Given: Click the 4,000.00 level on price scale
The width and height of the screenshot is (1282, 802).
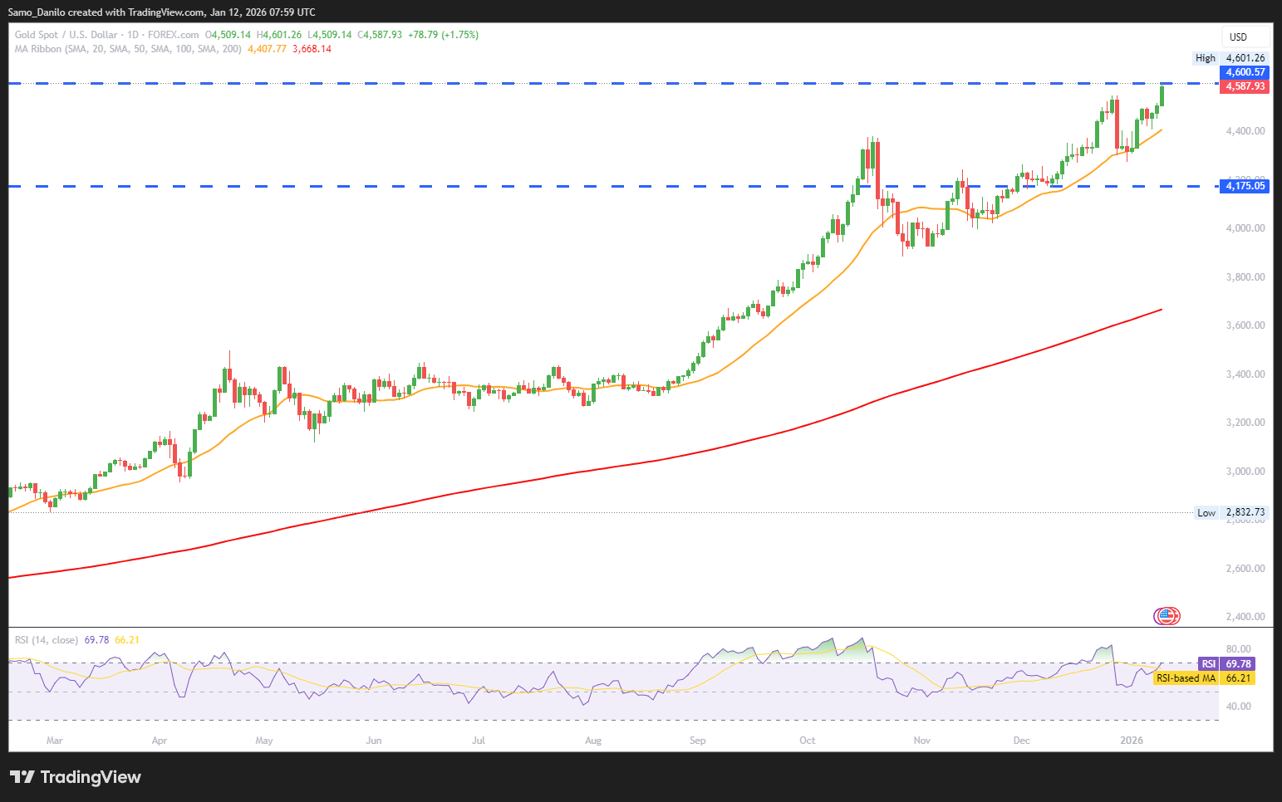Looking at the screenshot, I should click(1245, 228).
